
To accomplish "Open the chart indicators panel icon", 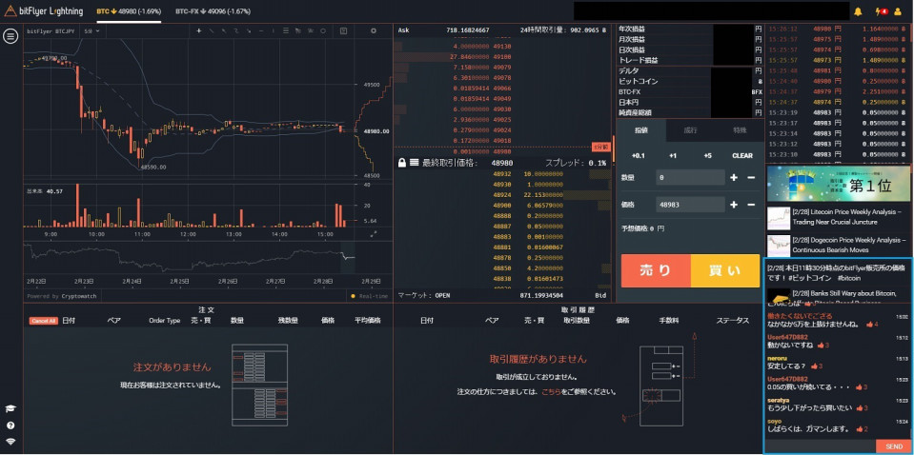I will point(343,30).
